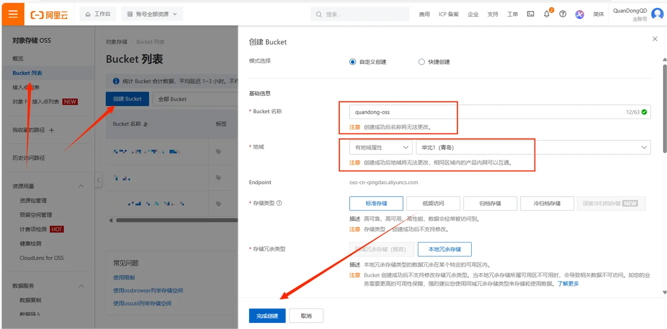
Task: Click 完成创建 button
Action: tap(267, 316)
